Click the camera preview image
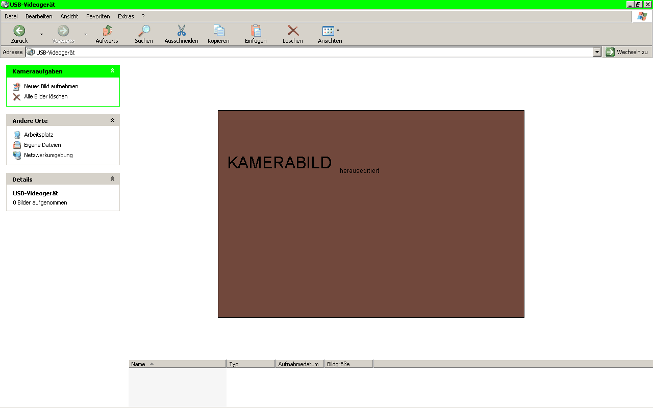653x408 pixels. (x=371, y=214)
